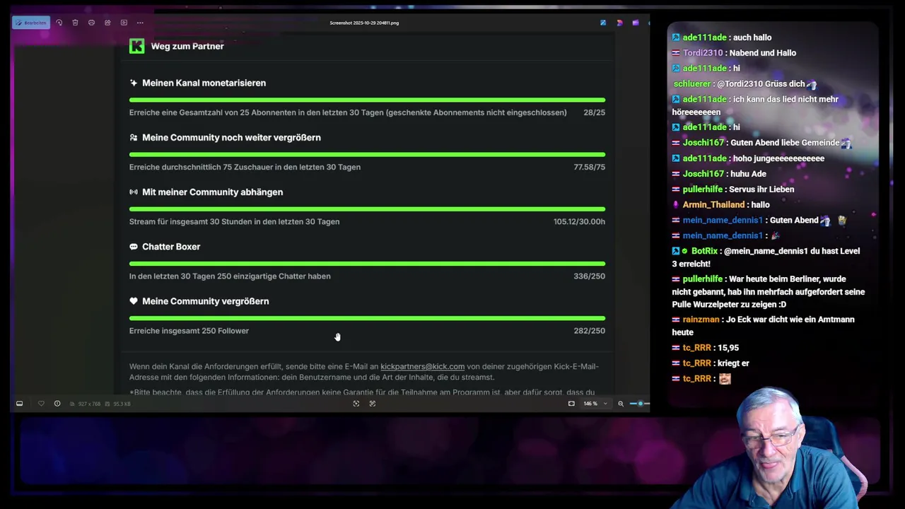905x509 pixels.
Task: Click heart icon beside Meine Community vergrößern
Action: pyautogui.click(x=134, y=301)
